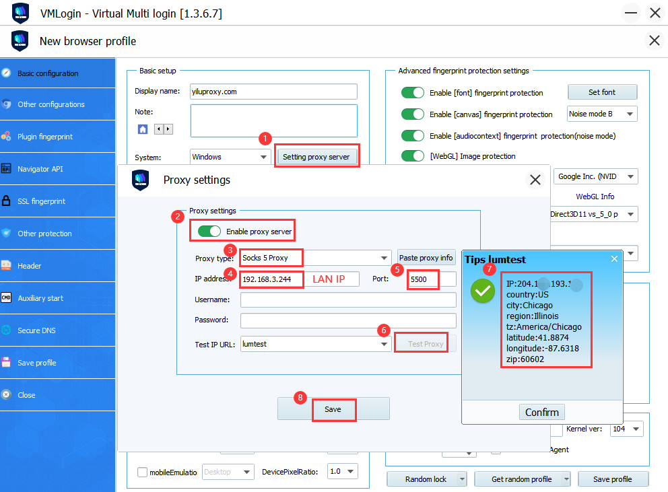
Task: Close the Tips lumtest popup
Action: coord(614,259)
